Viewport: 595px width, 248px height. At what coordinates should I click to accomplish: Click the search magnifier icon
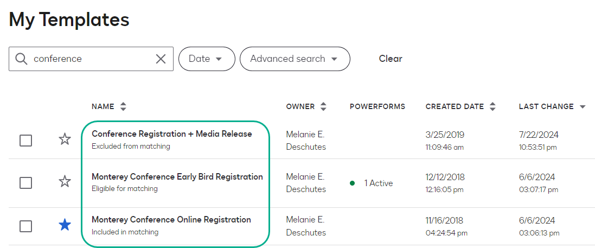pyautogui.click(x=21, y=59)
